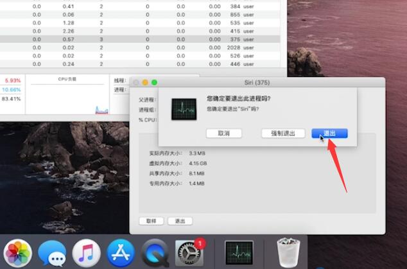Select the process row with PID 415
Image resolution: width=407 pixels, height=269 pixels.
click(x=140, y=31)
